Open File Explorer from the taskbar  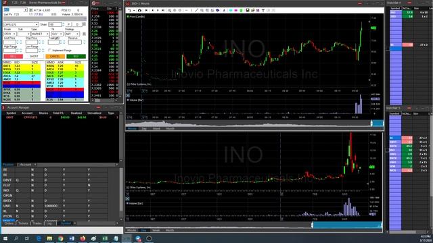(x=49, y=238)
